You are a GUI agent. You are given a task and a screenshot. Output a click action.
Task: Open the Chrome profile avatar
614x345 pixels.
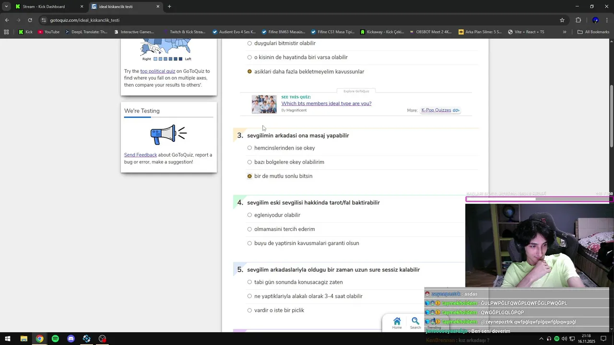pyautogui.click(x=595, y=20)
